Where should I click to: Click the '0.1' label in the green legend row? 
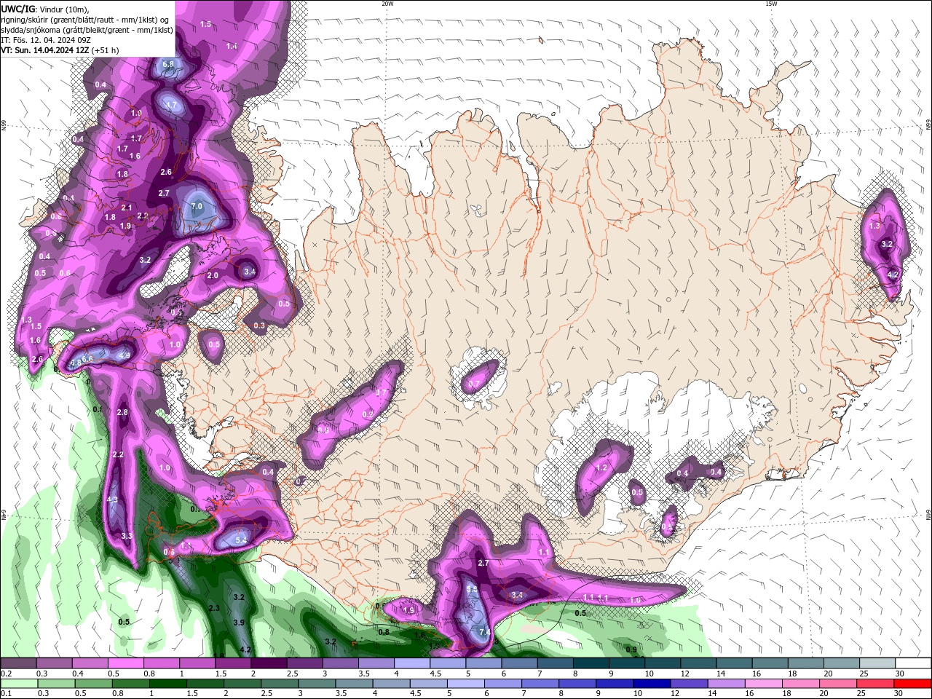pos(7,694)
